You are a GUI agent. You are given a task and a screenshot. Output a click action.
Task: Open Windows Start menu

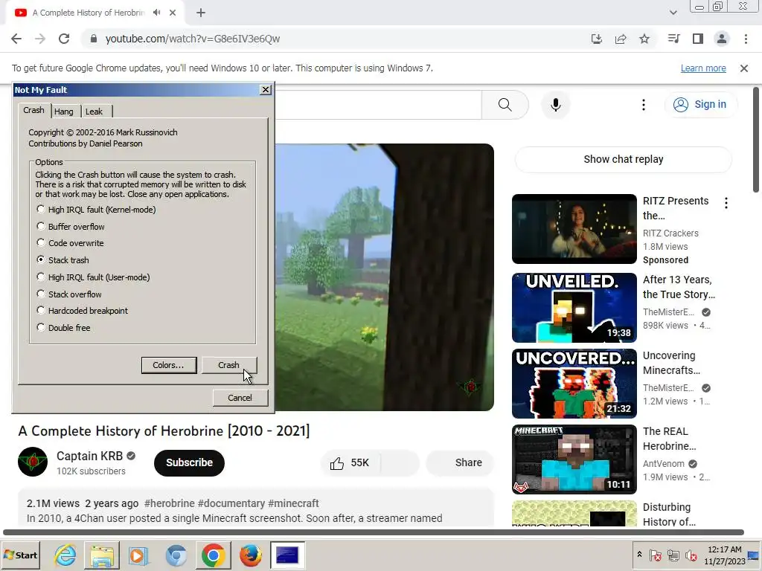[x=20, y=555]
